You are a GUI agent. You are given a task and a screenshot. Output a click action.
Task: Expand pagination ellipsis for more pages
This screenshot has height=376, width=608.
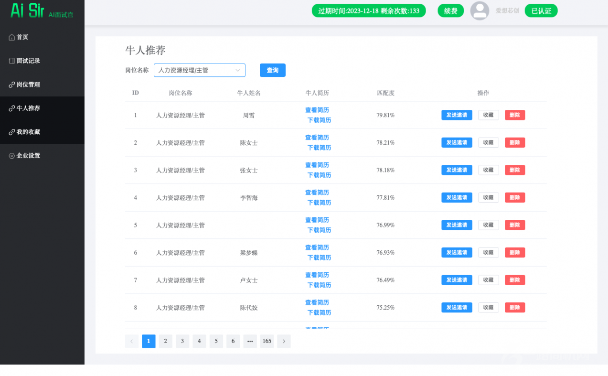click(250, 341)
